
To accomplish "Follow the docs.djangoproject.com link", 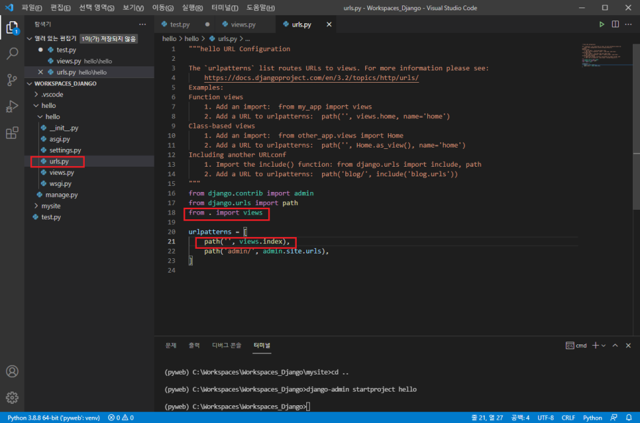I will (311, 78).
